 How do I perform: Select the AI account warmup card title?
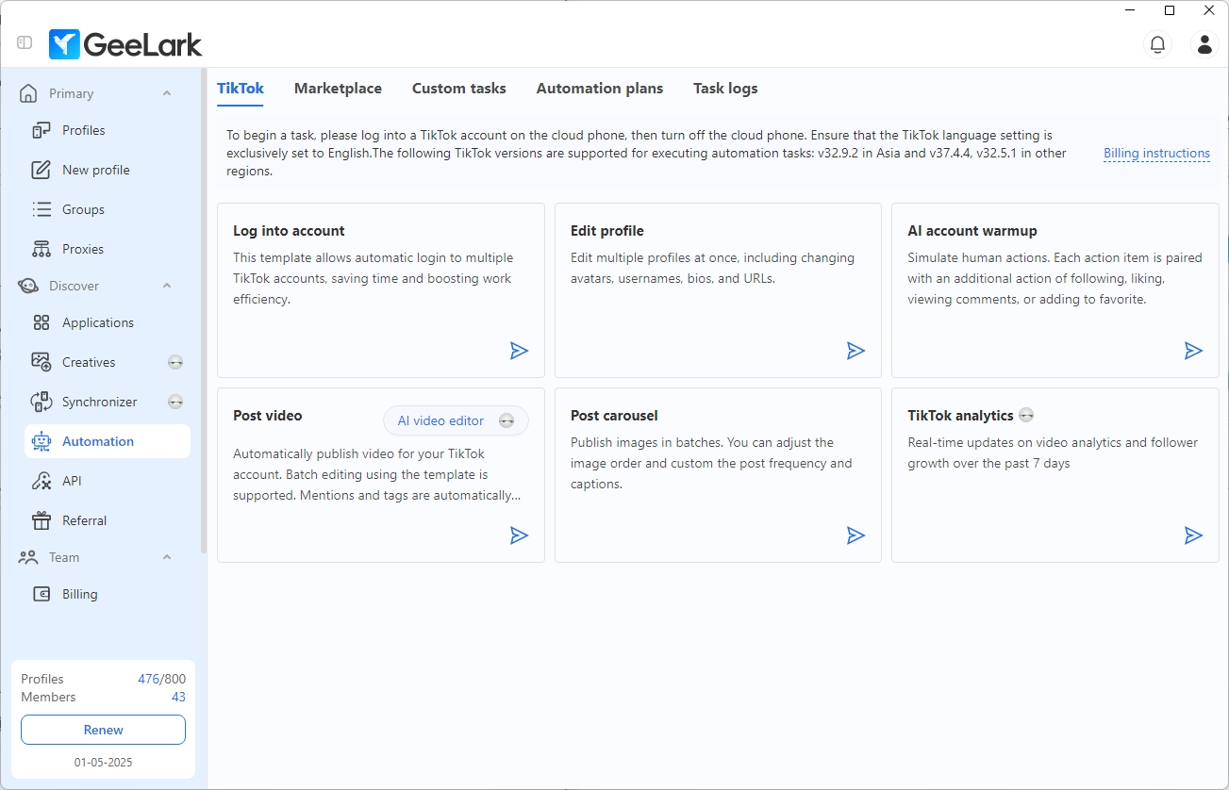pyautogui.click(x=972, y=230)
